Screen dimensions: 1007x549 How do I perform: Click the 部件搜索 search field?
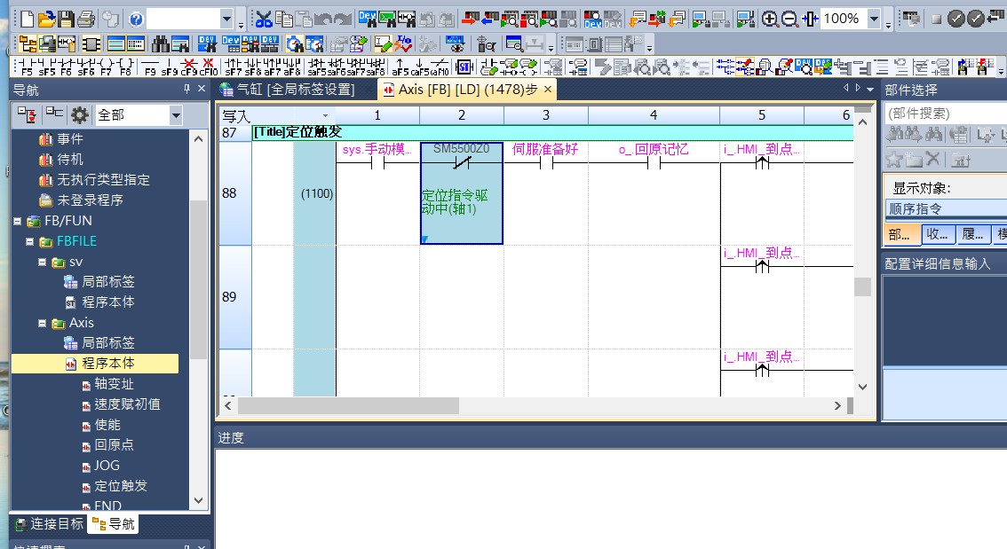(945, 114)
